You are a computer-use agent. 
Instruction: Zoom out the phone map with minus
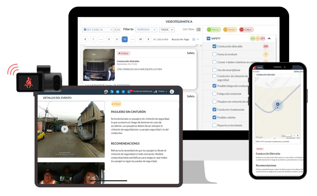coord(294,135)
